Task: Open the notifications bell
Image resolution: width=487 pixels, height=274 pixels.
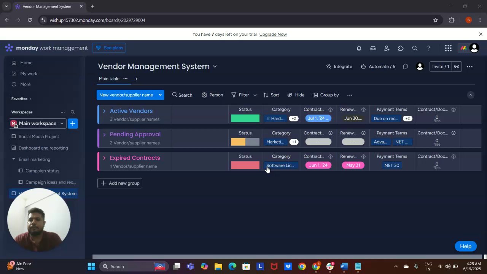Action: [359, 48]
